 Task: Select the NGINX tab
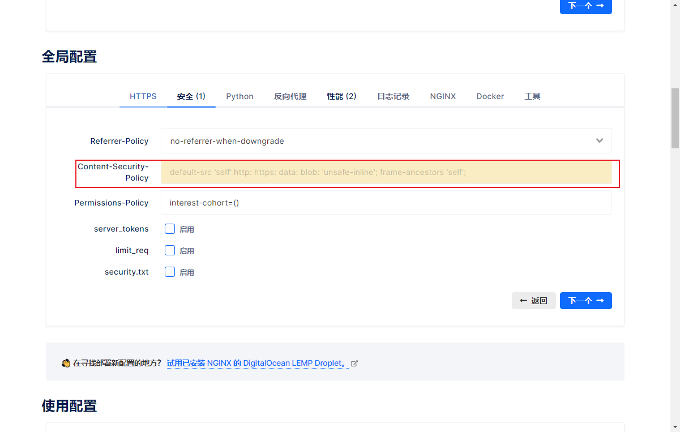click(443, 96)
